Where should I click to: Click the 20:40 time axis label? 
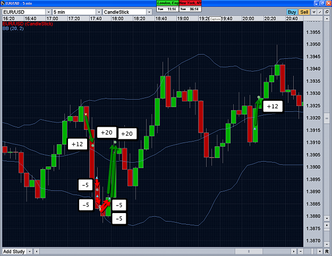(x=292, y=19)
